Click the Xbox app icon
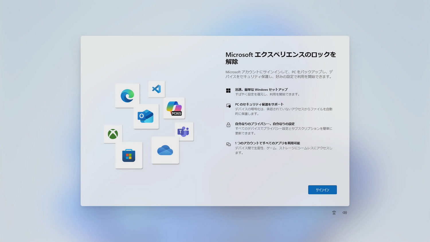This screenshot has width=430, height=242. point(113,134)
